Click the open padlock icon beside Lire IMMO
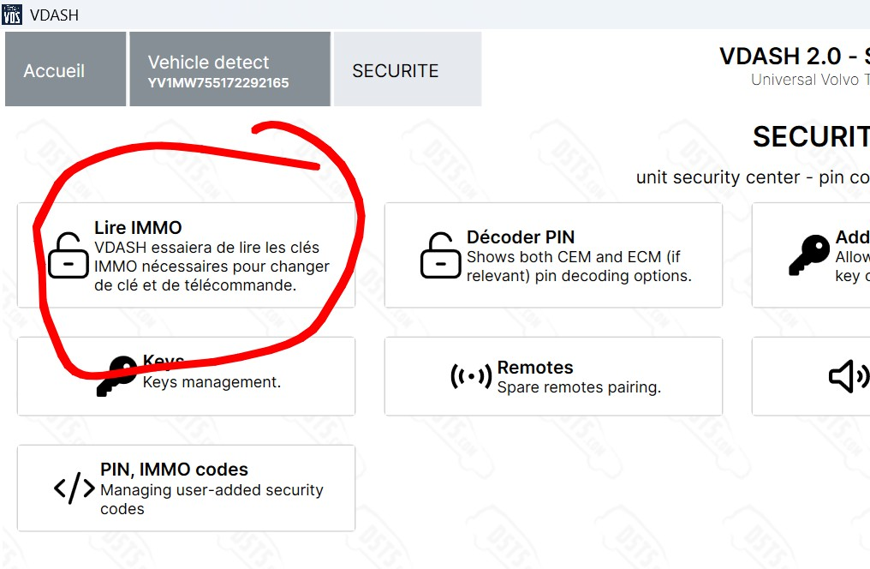 69,255
